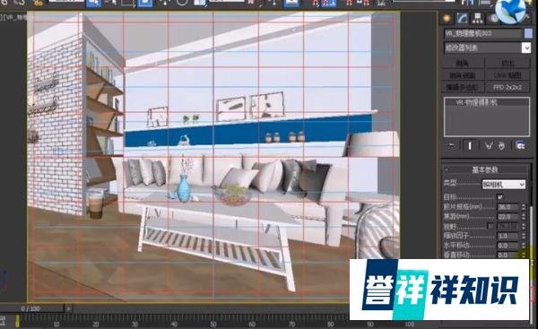538x329 pixels.
Task: Click the next-frame arrow beside time slider
Action: click(68, 308)
